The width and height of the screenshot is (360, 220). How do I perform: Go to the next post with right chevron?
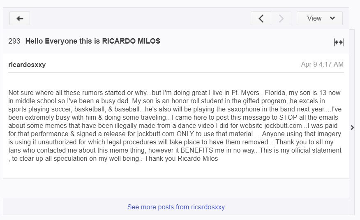click(281, 19)
